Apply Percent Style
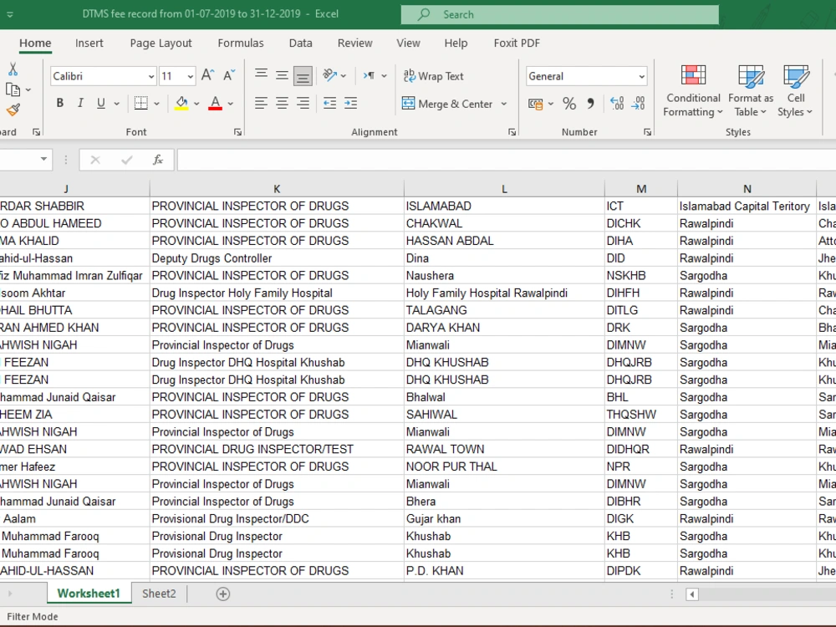 569,104
